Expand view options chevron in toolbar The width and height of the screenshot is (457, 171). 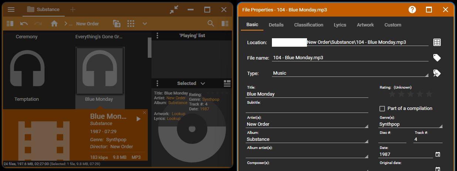145,24
